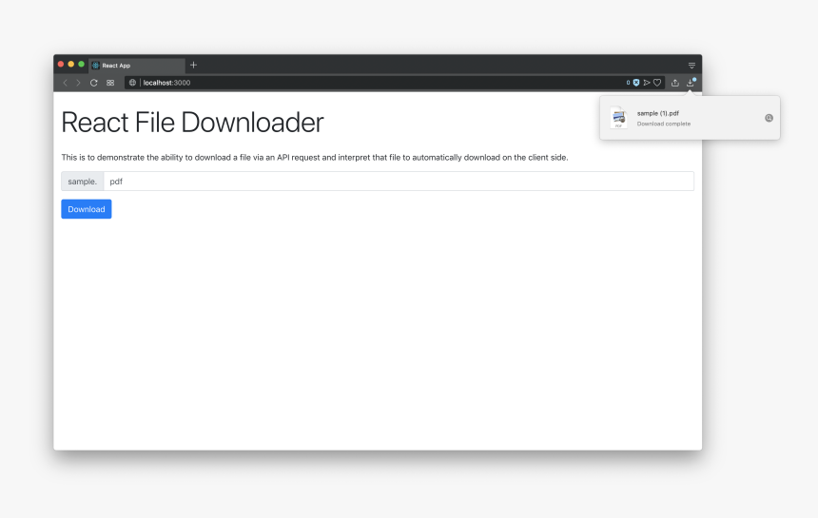
Task: Click the yellow minimize window button
Action: [x=71, y=64]
